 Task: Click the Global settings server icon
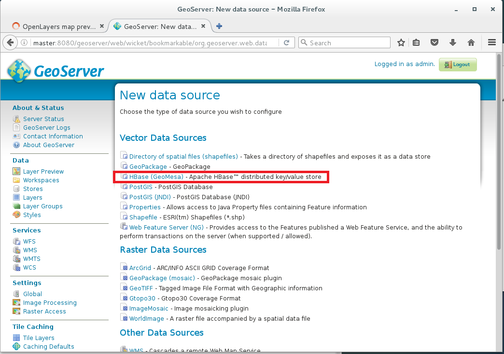[x=16, y=294]
